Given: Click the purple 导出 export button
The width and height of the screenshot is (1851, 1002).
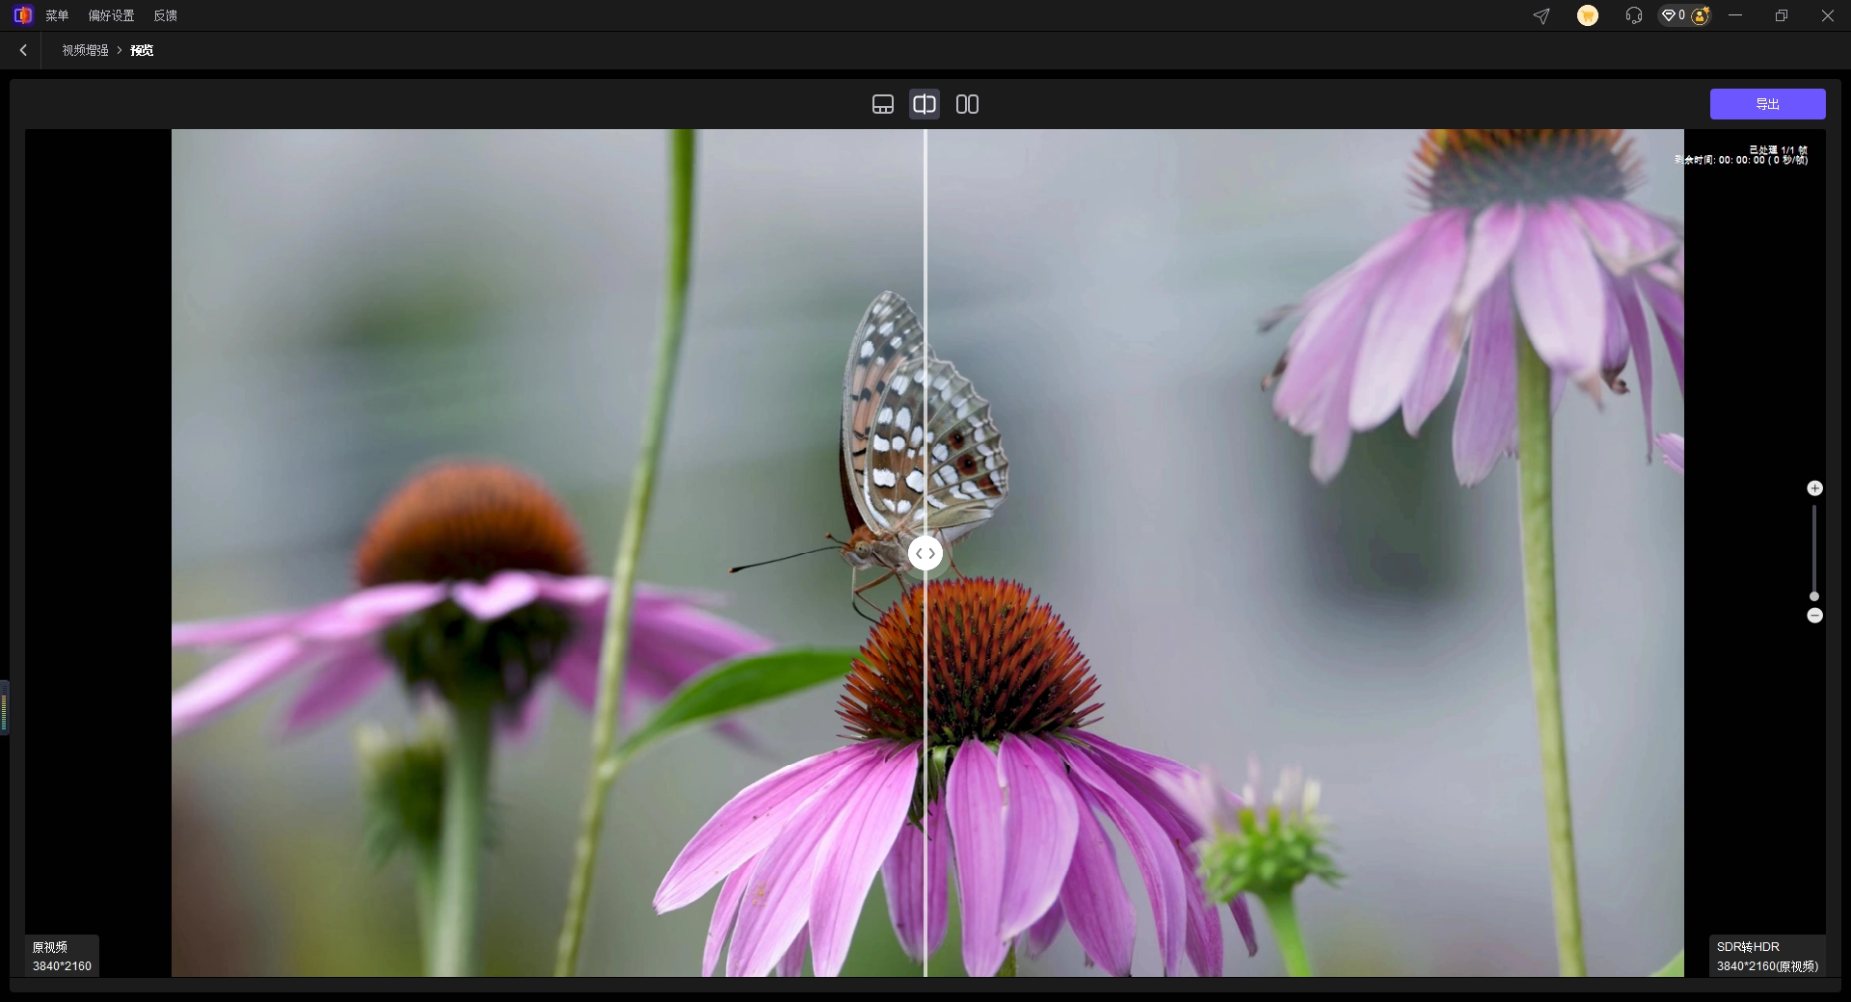Looking at the screenshot, I should (x=1767, y=104).
